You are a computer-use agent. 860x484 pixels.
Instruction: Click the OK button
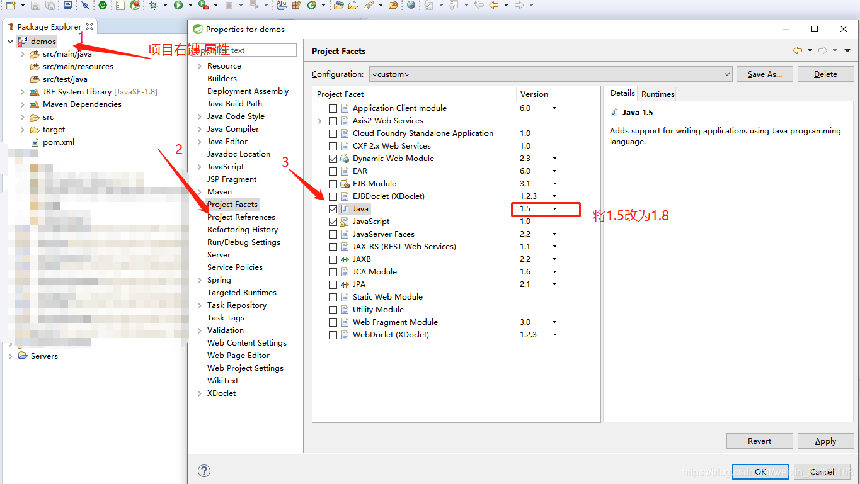point(760,471)
